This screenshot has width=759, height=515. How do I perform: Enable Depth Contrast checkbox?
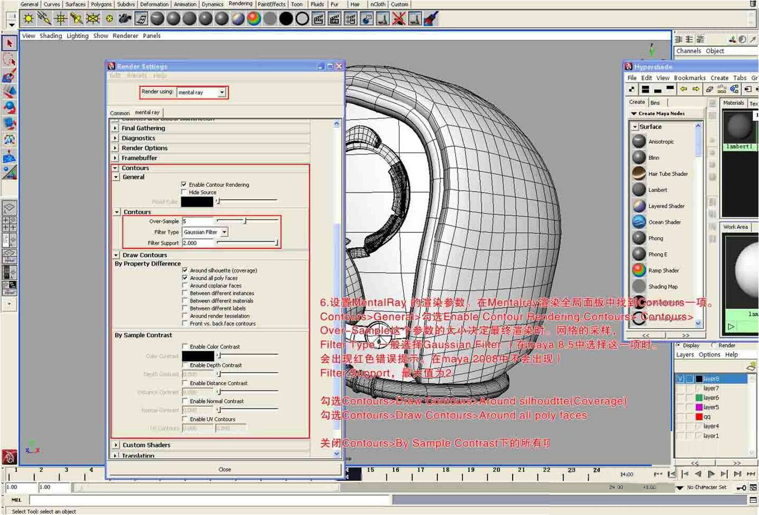pyautogui.click(x=185, y=365)
